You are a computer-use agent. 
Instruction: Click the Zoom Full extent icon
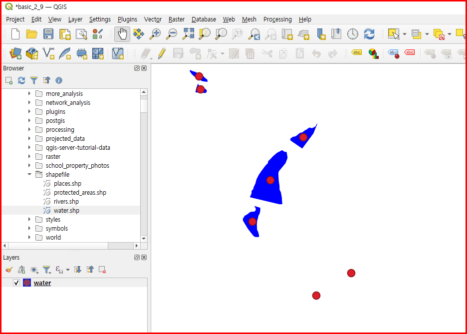tap(188, 34)
